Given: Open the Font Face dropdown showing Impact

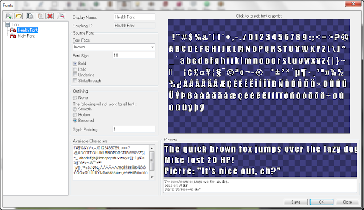Looking at the screenshot, I should tap(114, 47).
